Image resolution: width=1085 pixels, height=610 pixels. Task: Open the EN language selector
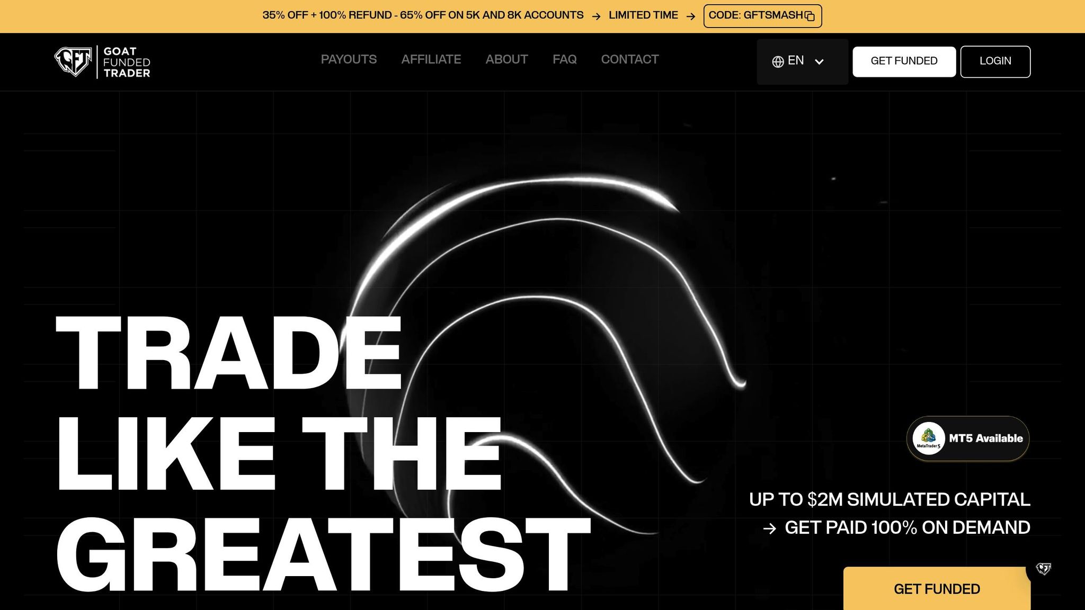[796, 61]
